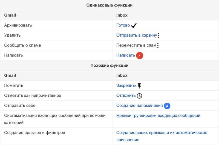Click the checkmark icon next to Готово
The height and width of the screenshot is (145, 219).
click(x=134, y=25)
